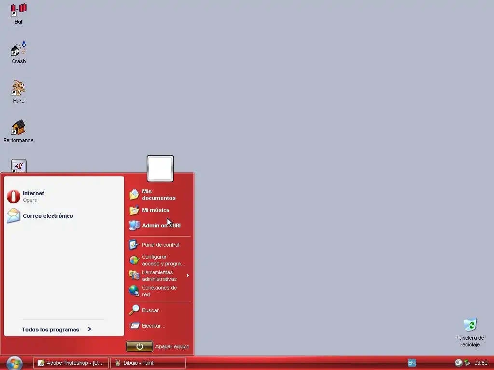This screenshot has width=494, height=370.
Task: Switch to Adobe Photoshop in the taskbar
Action: point(71,363)
